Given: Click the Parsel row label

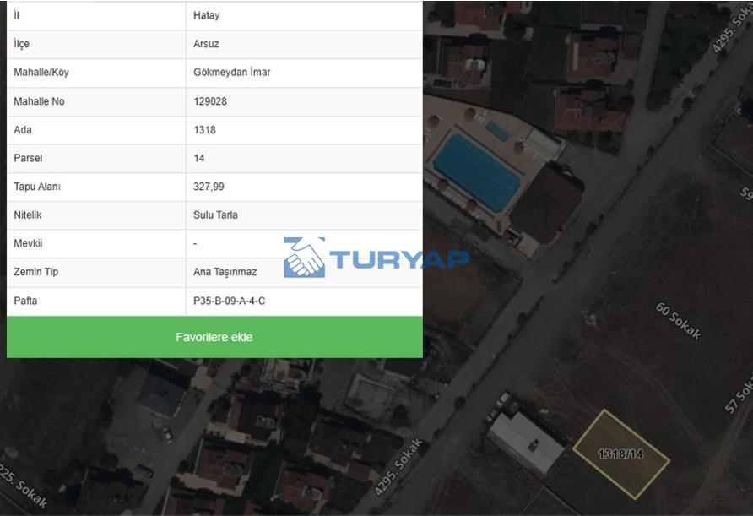Looking at the screenshot, I should [28, 158].
